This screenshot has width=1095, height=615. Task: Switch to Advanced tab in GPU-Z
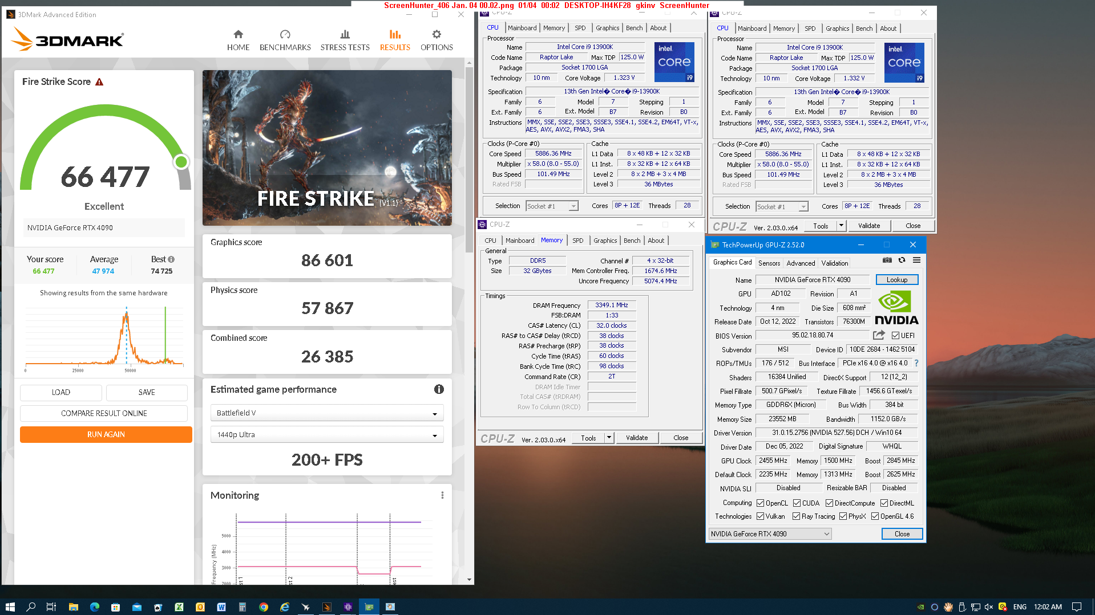(801, 263)
